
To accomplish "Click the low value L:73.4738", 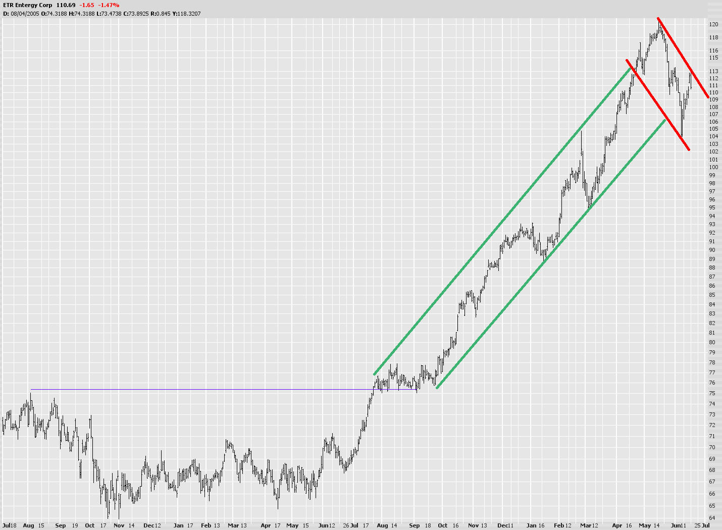I will pos(110,14).
